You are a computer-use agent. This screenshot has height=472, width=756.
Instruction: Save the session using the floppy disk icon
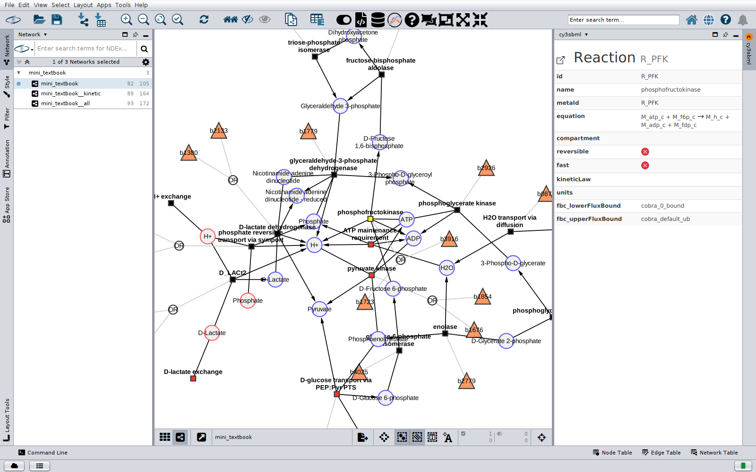[57, 19]
